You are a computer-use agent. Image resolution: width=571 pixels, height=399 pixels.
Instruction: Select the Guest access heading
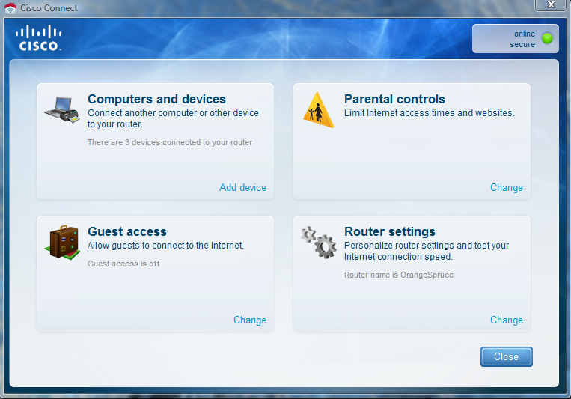tap(126, 232)
